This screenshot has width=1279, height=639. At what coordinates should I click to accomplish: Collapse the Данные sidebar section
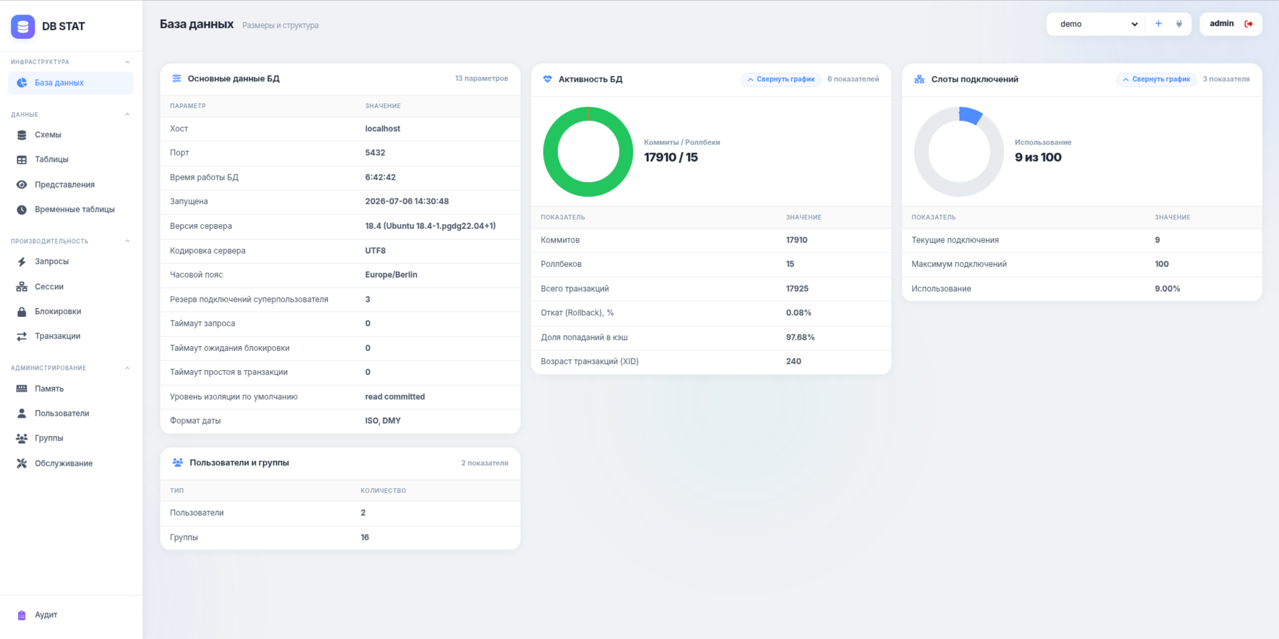(127, 114)
